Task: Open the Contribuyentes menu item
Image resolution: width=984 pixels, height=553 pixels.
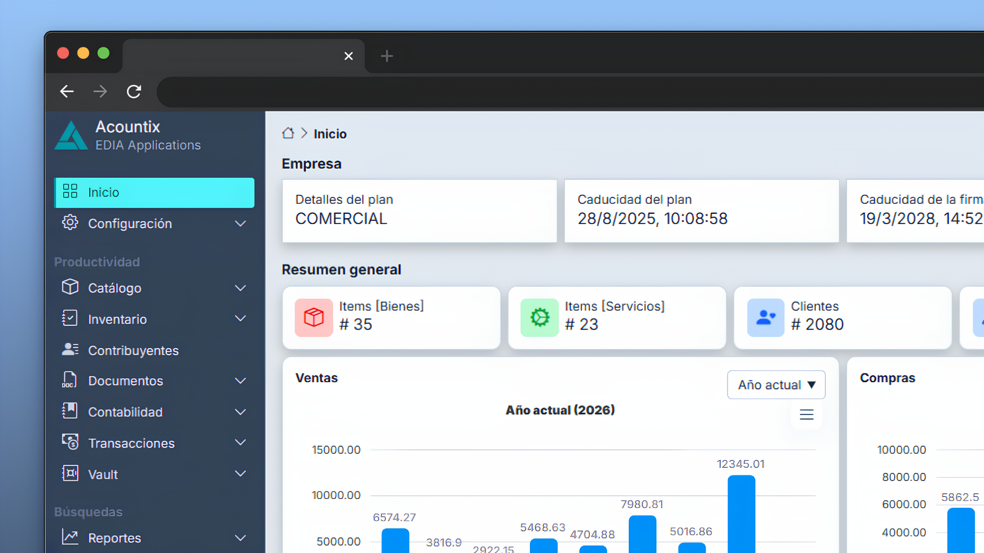Action: (x=155, y=350)
